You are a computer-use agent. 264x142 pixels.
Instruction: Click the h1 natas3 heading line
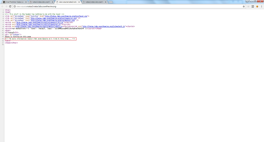coord(12,32)
